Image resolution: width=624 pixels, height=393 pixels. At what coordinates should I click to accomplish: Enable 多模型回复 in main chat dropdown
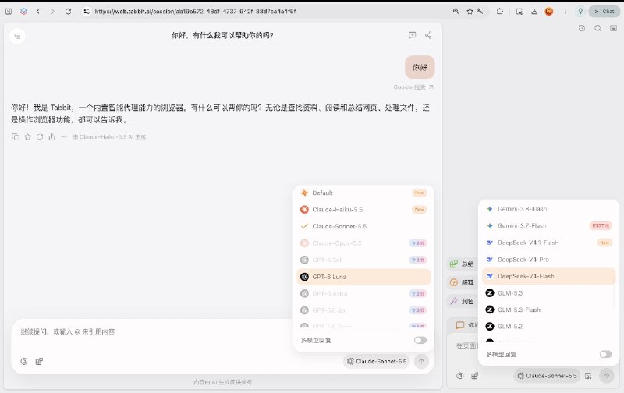(420, 340)
